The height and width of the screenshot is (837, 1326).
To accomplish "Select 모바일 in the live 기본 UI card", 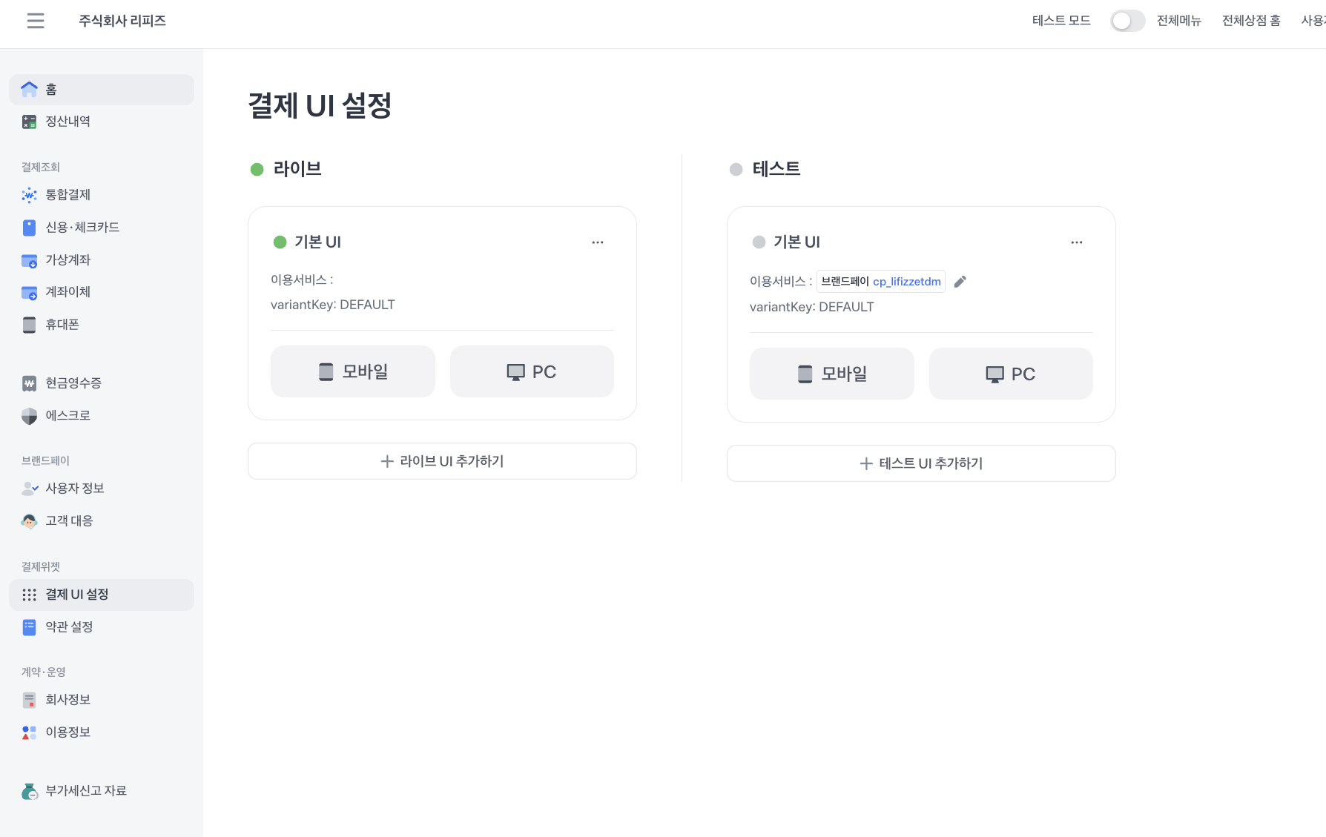I will click(353, 371).
